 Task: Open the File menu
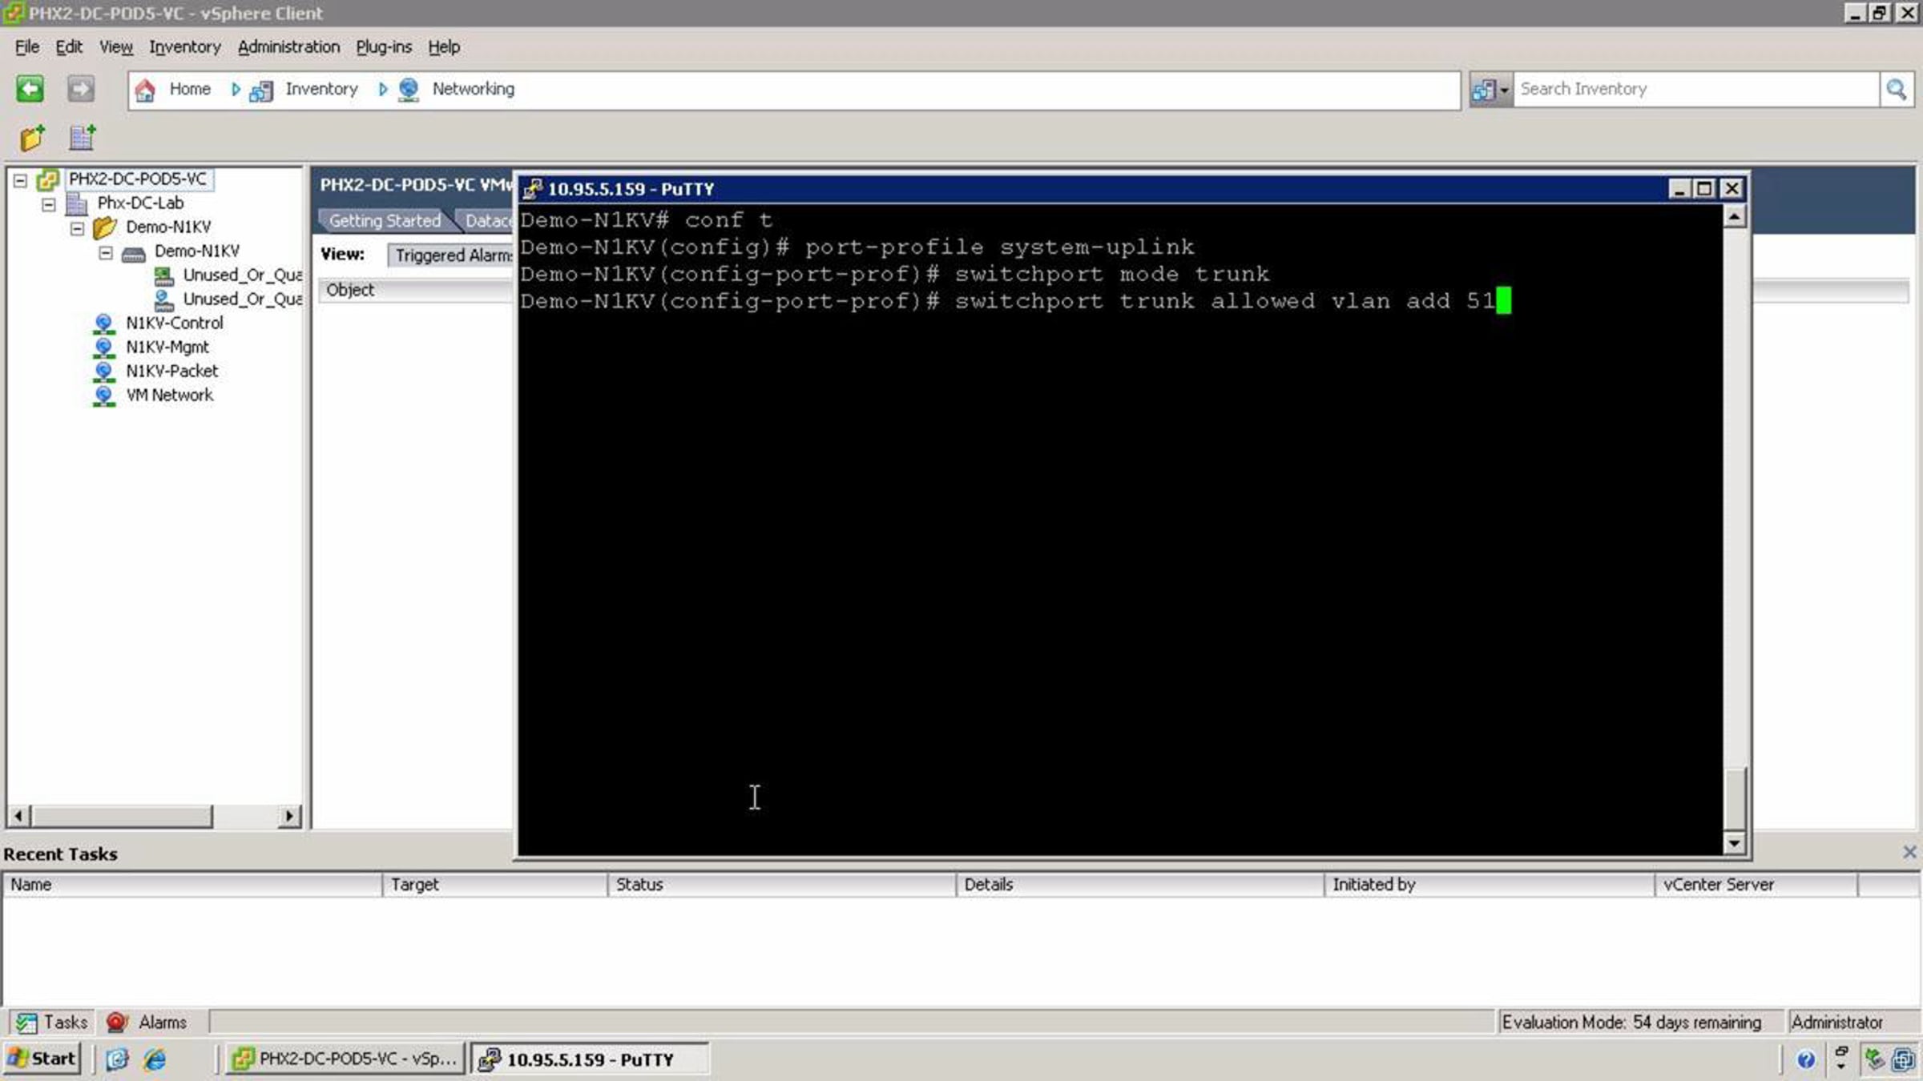pos(26,46)
